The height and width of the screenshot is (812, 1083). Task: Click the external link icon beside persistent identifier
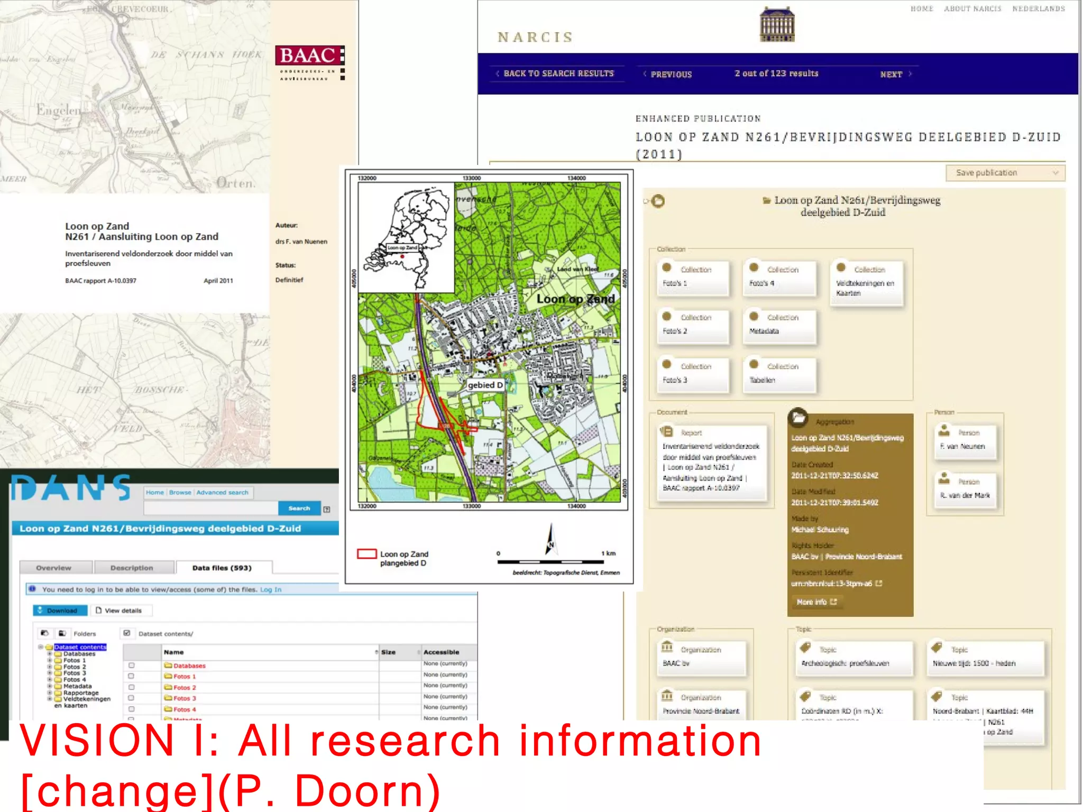879,584
